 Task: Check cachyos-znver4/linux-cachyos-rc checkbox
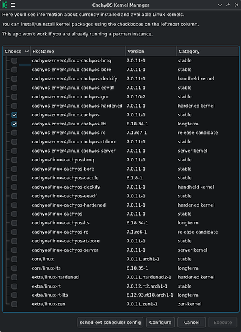tap(14, 133)
